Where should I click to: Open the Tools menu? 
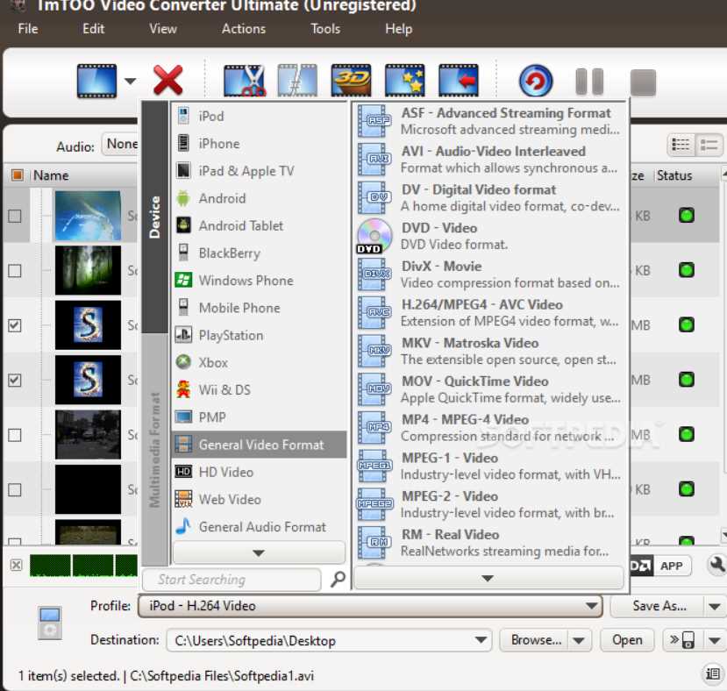(325, 29)
